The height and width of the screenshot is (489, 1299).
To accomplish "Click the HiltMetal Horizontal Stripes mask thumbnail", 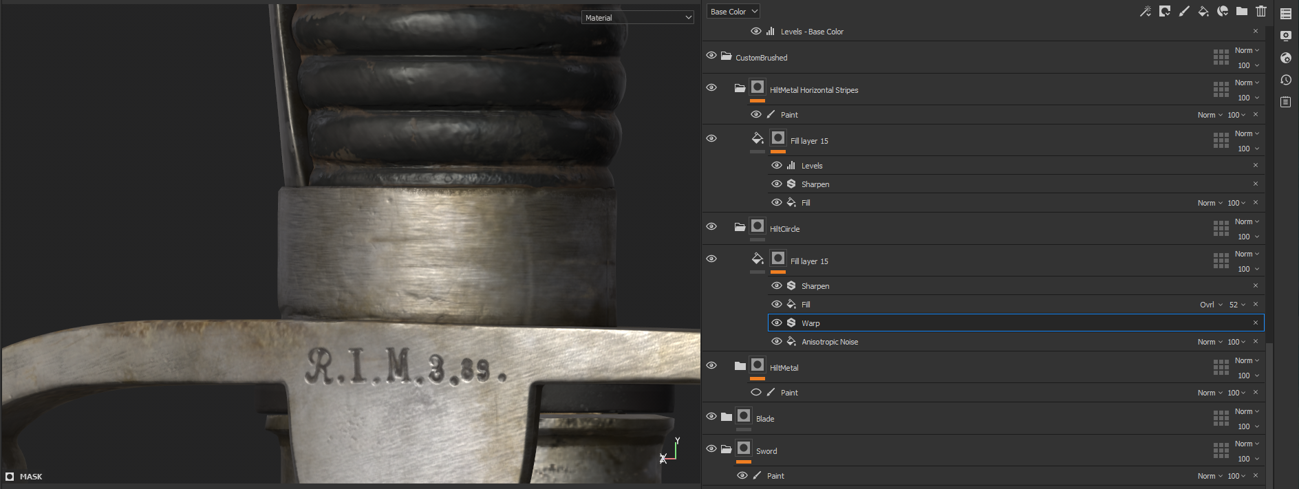I will [x=758, y=87].
